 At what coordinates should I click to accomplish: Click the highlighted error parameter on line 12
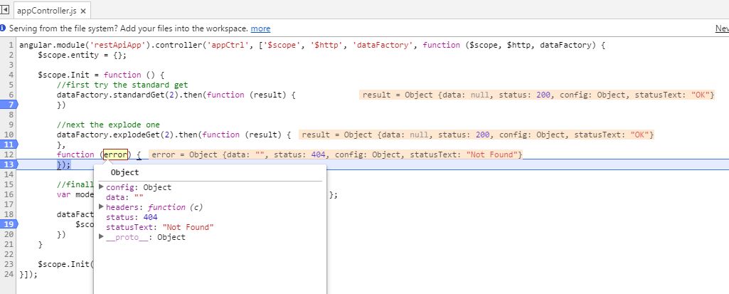pos(115,154)
